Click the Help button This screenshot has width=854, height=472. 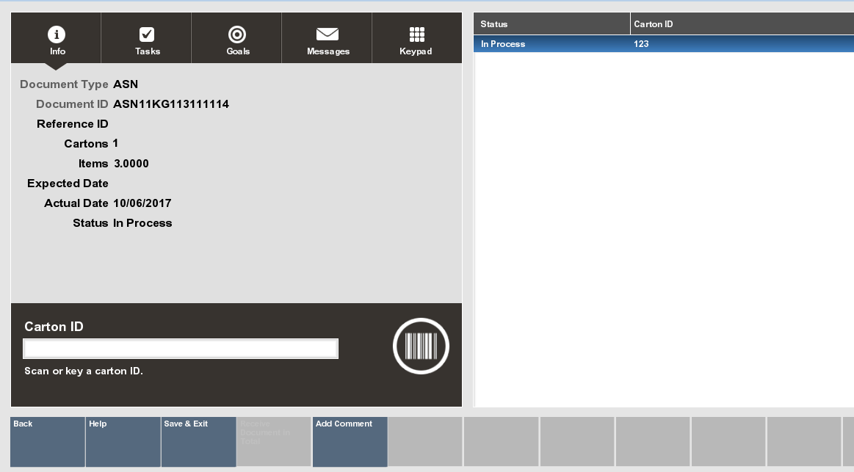pyautogui.click(x=123, y=442)
